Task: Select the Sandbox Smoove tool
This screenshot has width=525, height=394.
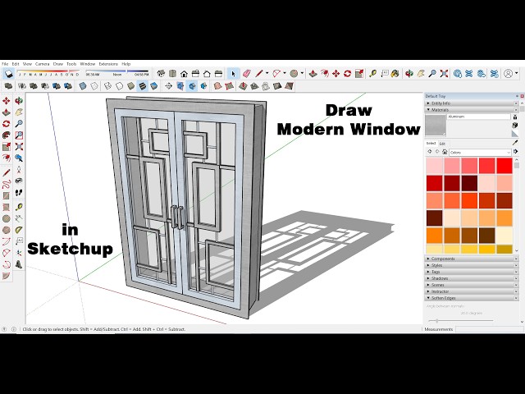Action: 243,86
